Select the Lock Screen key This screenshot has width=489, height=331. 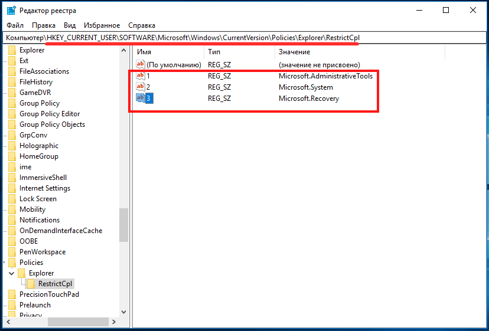coord(38,199)
